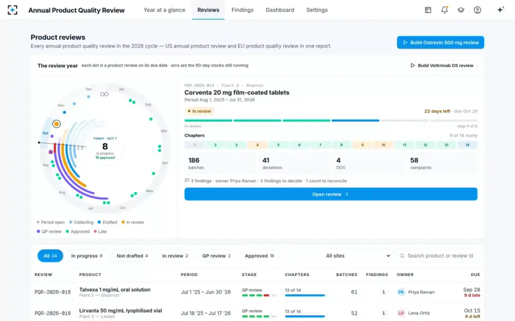Screen dimensions: 515x321
Task: Filter list by Approved 16
Action: pyautogui.click(x=260, y=256)
